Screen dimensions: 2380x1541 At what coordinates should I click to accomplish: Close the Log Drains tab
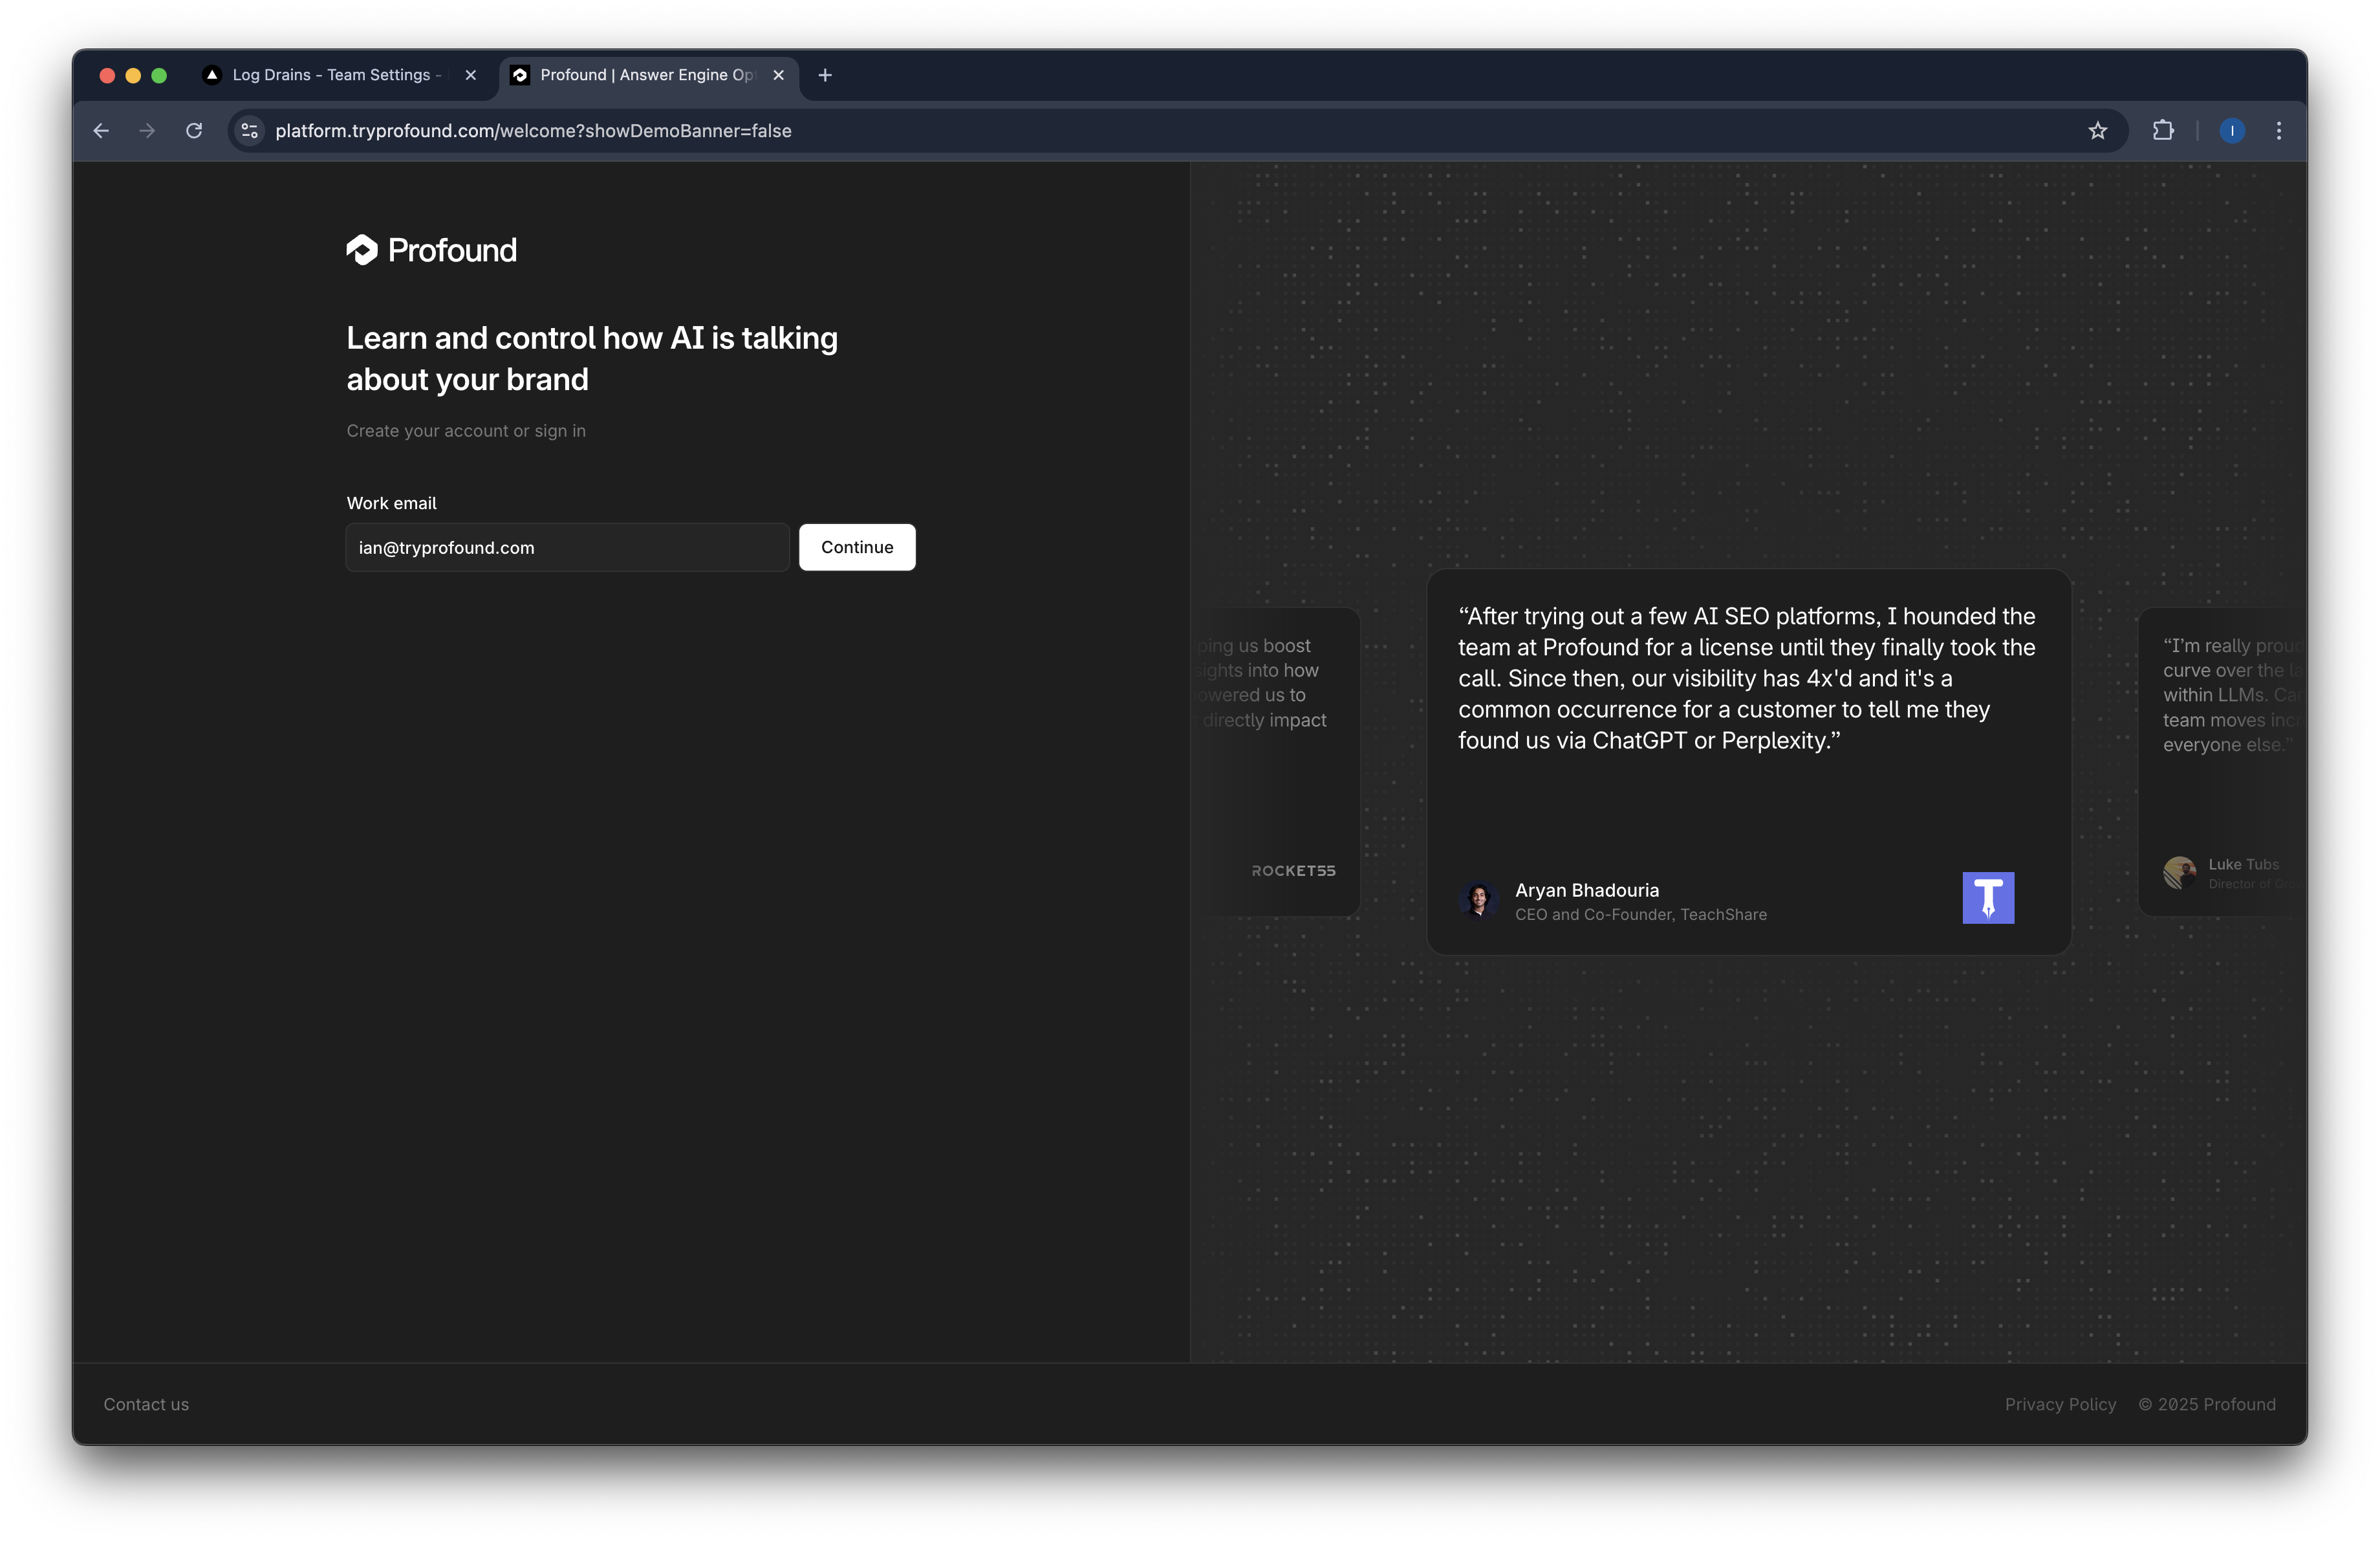[471, 75]
